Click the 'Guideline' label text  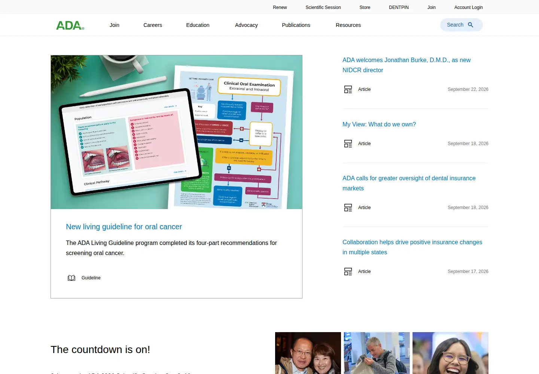(91, 278)
